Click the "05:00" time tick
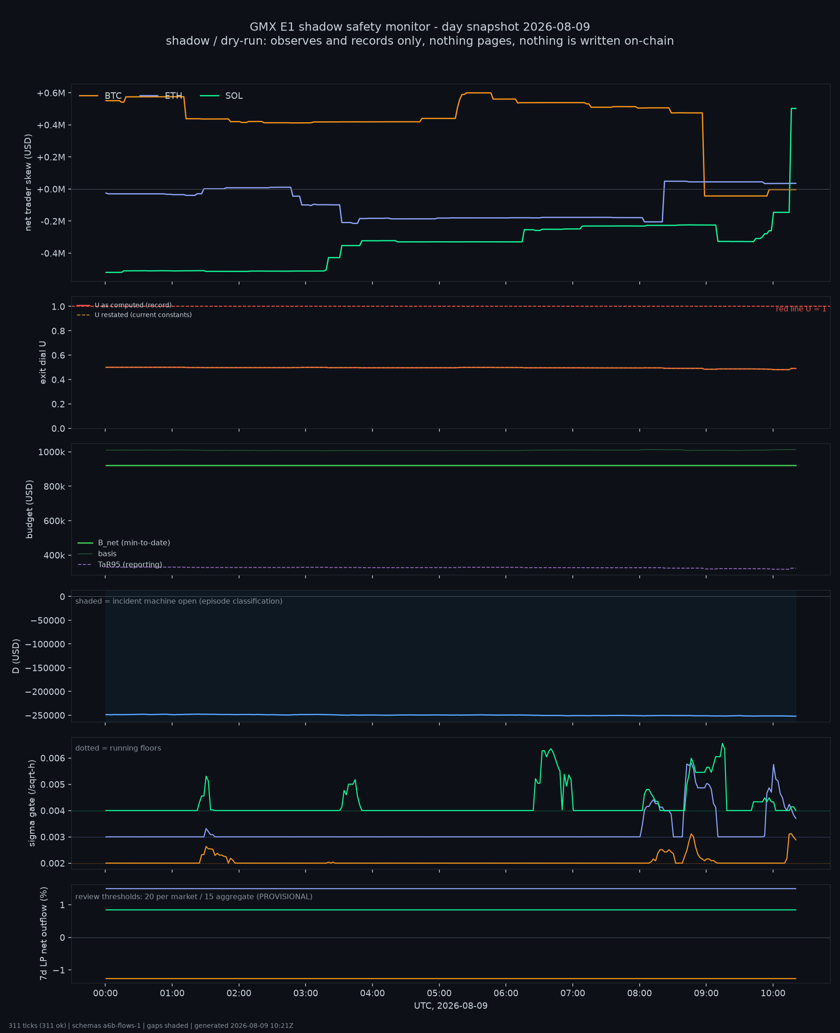 (x=439, y=993)
